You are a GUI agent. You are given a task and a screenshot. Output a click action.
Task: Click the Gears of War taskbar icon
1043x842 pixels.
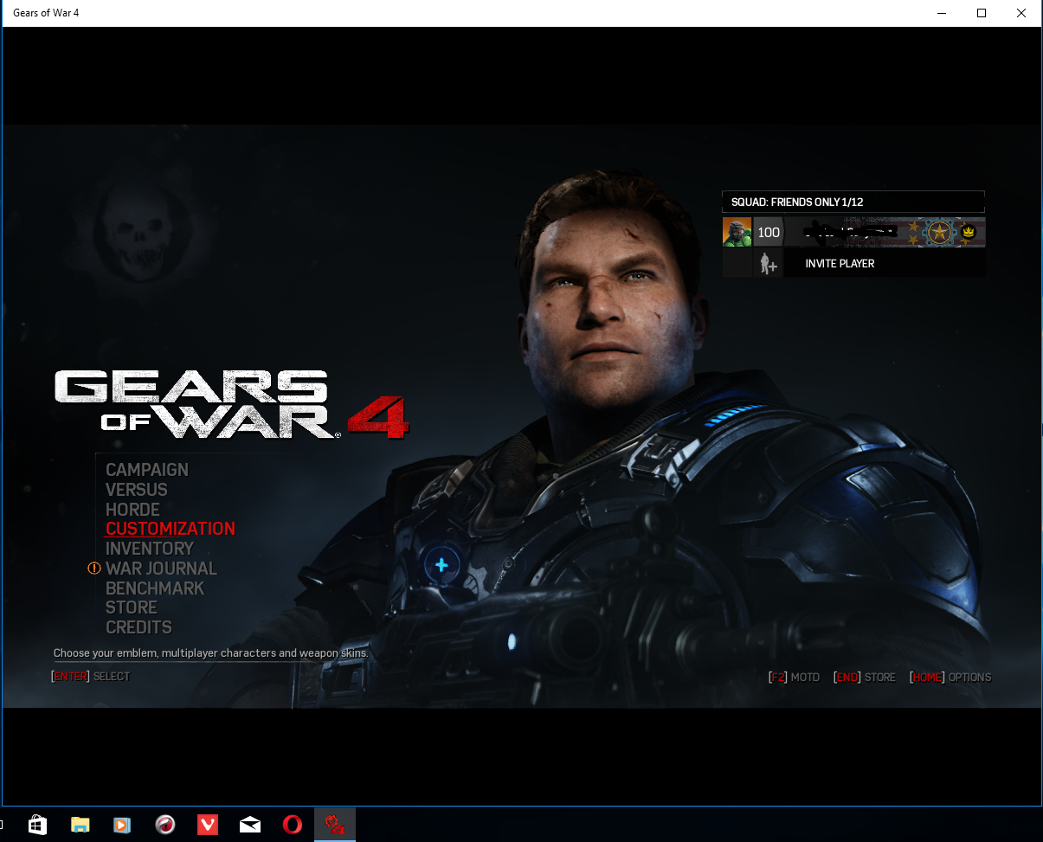point(334,825)
